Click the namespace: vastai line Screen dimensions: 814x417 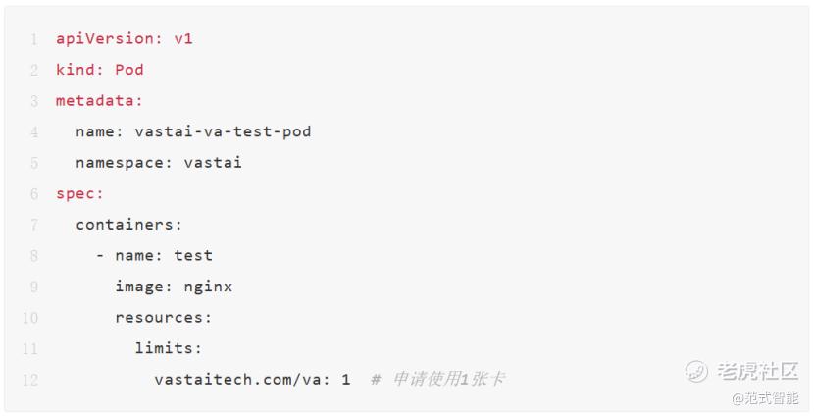[x=158, y=163]
